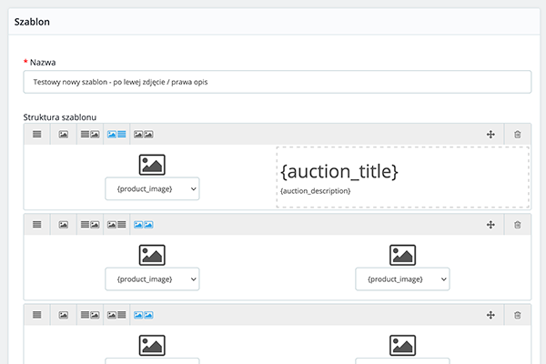This screenshot has height=364, width=546.
Task: Select text-only layout in second row
Action: click(x=37, y=225)
